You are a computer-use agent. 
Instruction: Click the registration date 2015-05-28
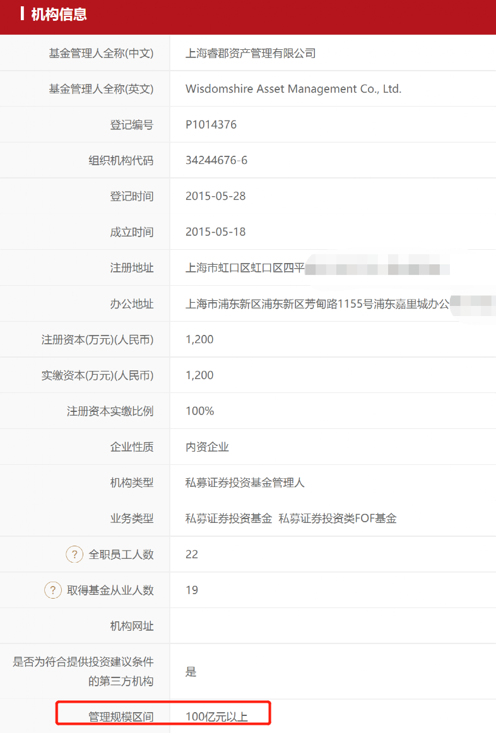216,196
